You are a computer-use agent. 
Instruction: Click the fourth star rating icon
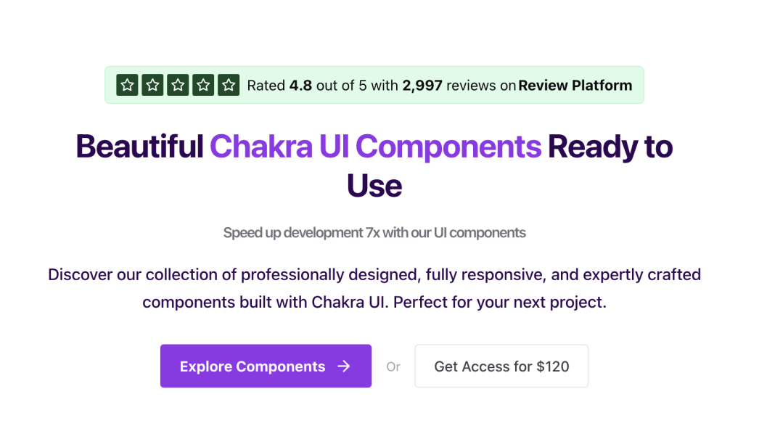pyautogui.click(x=204, y=85)
